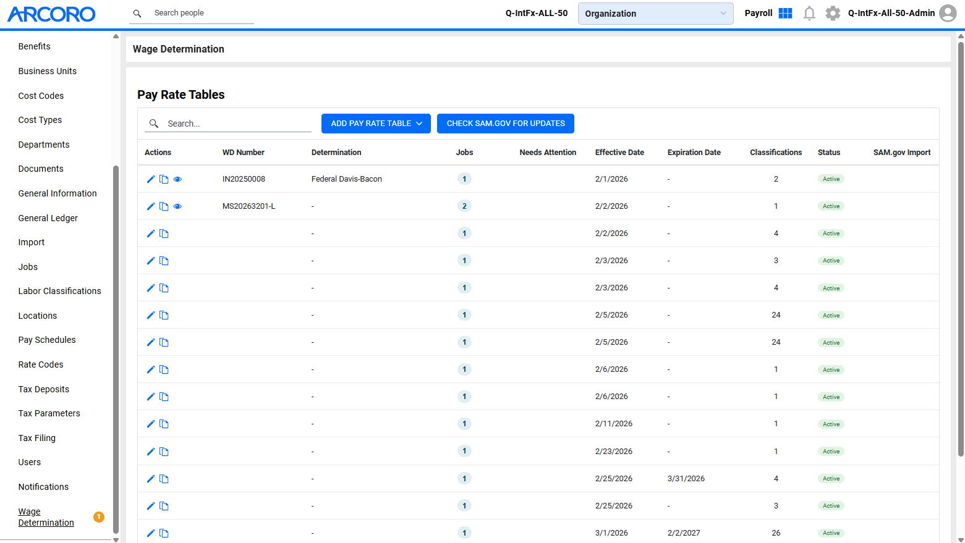The width and height of the screenshot is (965, 543).
Task: Edit pay rate table IN20250008
Action: click(x=150, y=179)
